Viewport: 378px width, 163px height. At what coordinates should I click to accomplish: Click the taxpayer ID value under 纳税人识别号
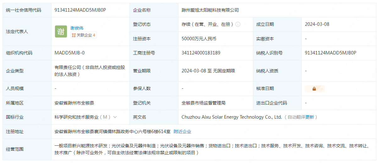(x=330, y=53)
